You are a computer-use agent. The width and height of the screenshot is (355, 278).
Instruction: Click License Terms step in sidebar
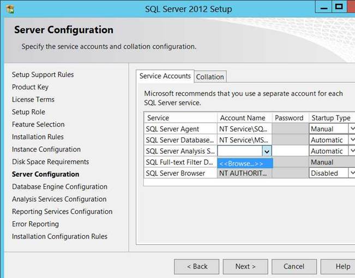33,99
